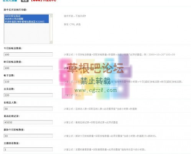Click the 帖子总数 field showing 110
The width and height of the screenshot is (191, 154).
click(28, 82)
